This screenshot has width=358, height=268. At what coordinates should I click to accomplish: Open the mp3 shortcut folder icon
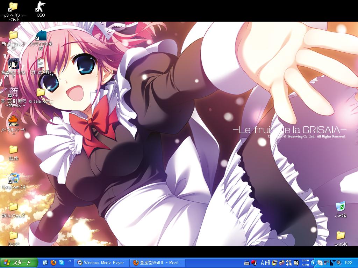coord(13,7)
